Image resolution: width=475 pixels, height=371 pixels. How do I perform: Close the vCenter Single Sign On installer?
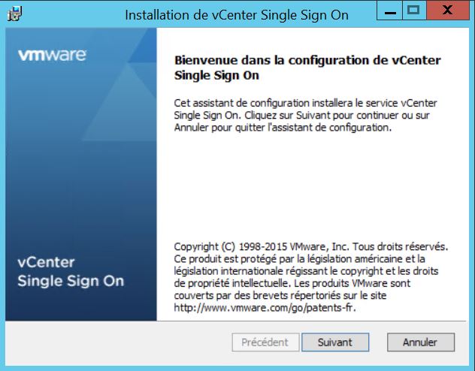(x=446, y=11)
